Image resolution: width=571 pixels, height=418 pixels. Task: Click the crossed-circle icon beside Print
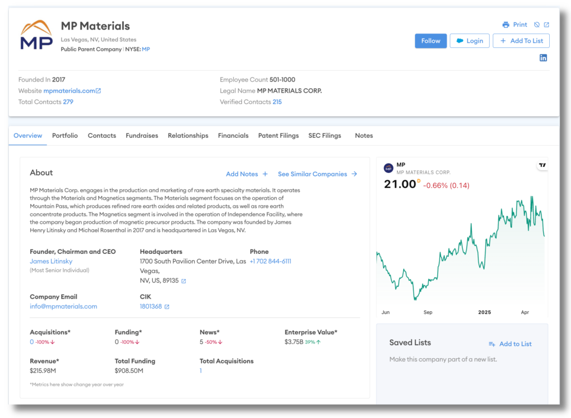537,25
